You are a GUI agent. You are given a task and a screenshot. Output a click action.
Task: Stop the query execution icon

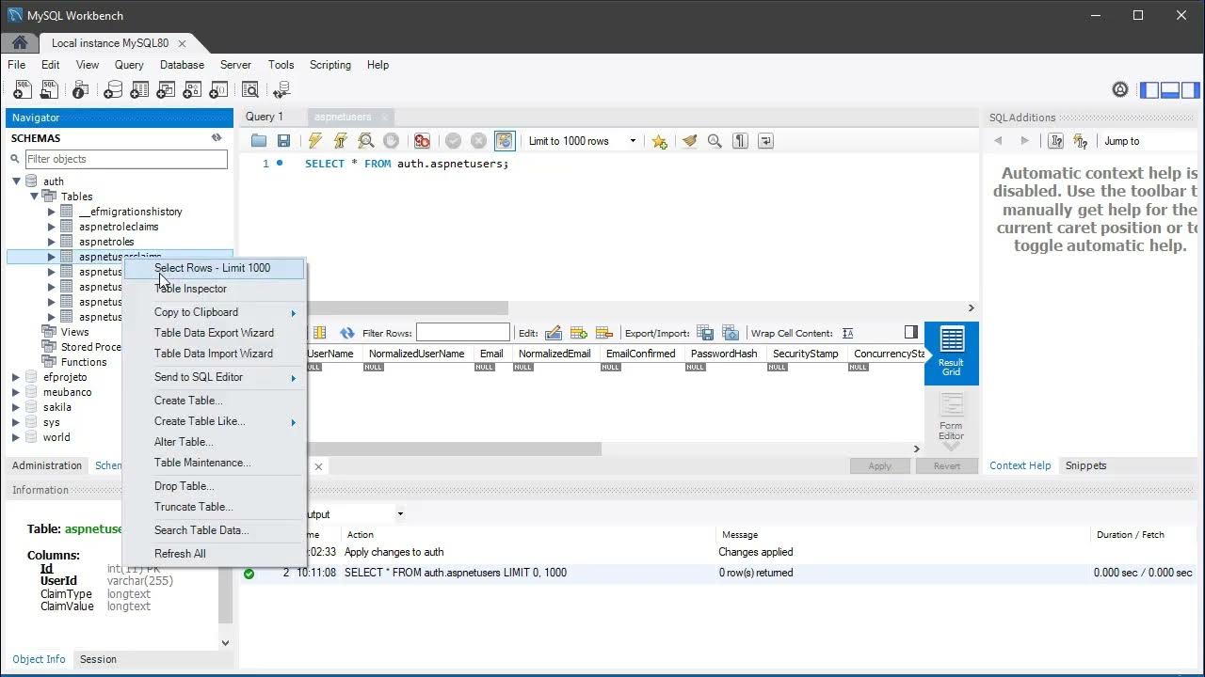(x=392, y=141)
